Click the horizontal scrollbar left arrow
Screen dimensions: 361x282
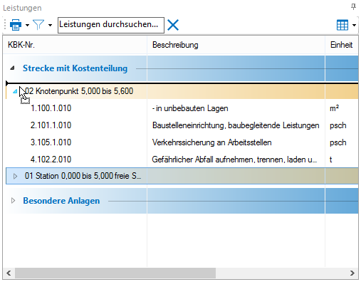pyautogui.click(x=9, y=273)
